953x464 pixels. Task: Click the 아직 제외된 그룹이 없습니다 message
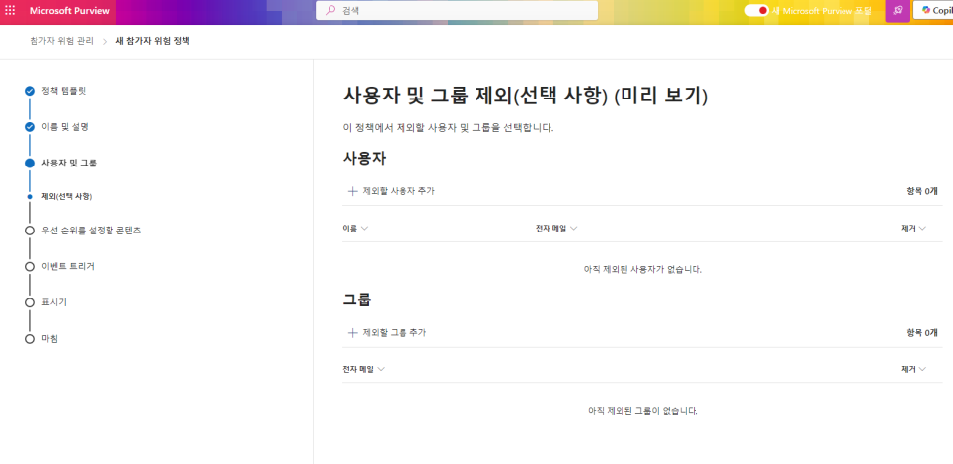643,411
